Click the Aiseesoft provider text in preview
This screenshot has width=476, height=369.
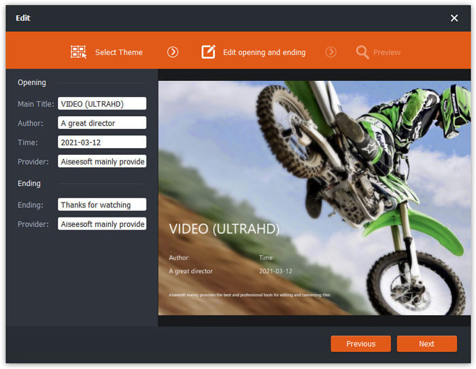tap(250, 296)
